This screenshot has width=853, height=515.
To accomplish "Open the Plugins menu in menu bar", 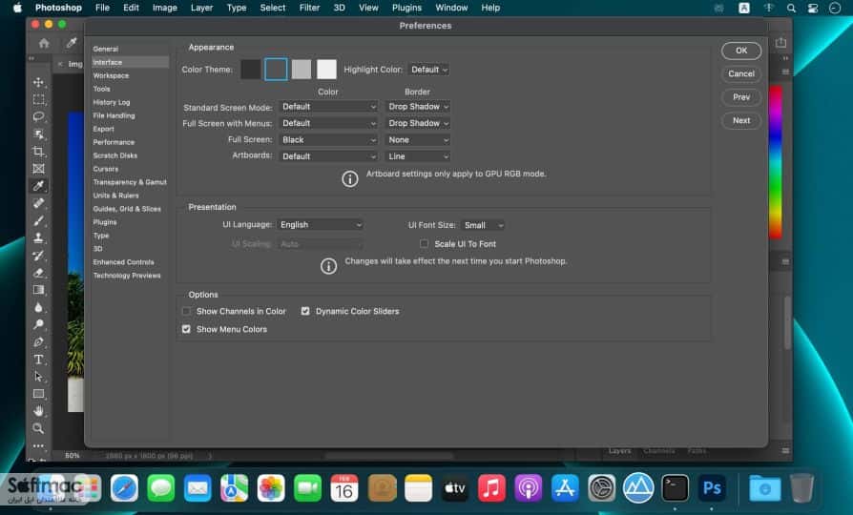I will coord(406,8).
